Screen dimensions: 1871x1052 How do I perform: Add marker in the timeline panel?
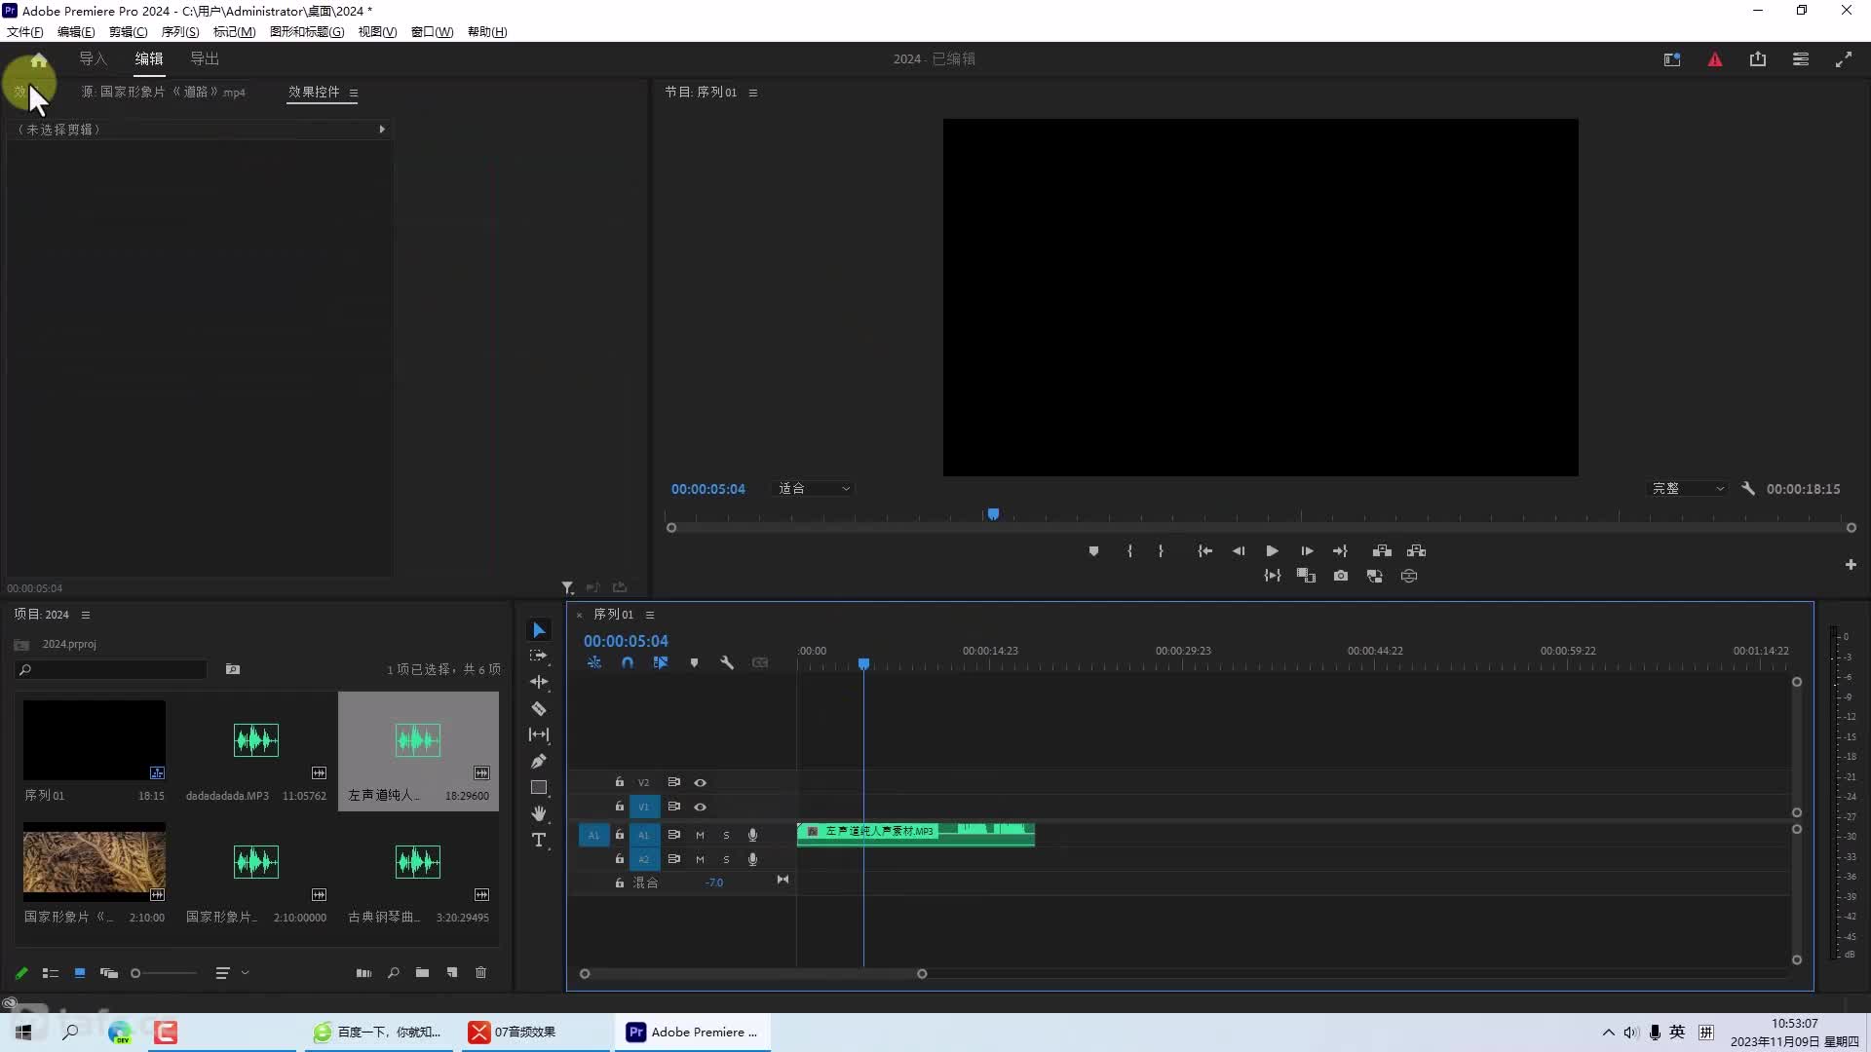coord(694,662)
